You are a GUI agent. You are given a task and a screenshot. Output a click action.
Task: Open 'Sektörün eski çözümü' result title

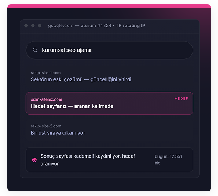coord(81,79)
